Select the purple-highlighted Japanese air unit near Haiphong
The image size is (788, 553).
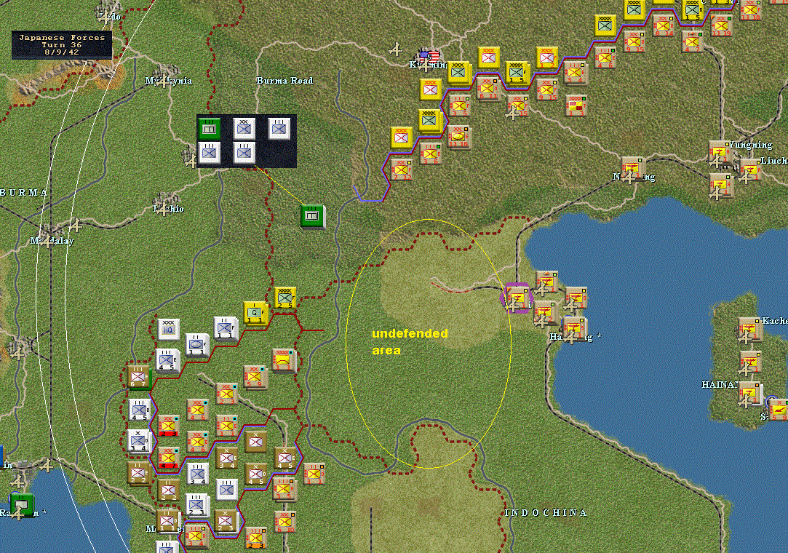(516, 297)
